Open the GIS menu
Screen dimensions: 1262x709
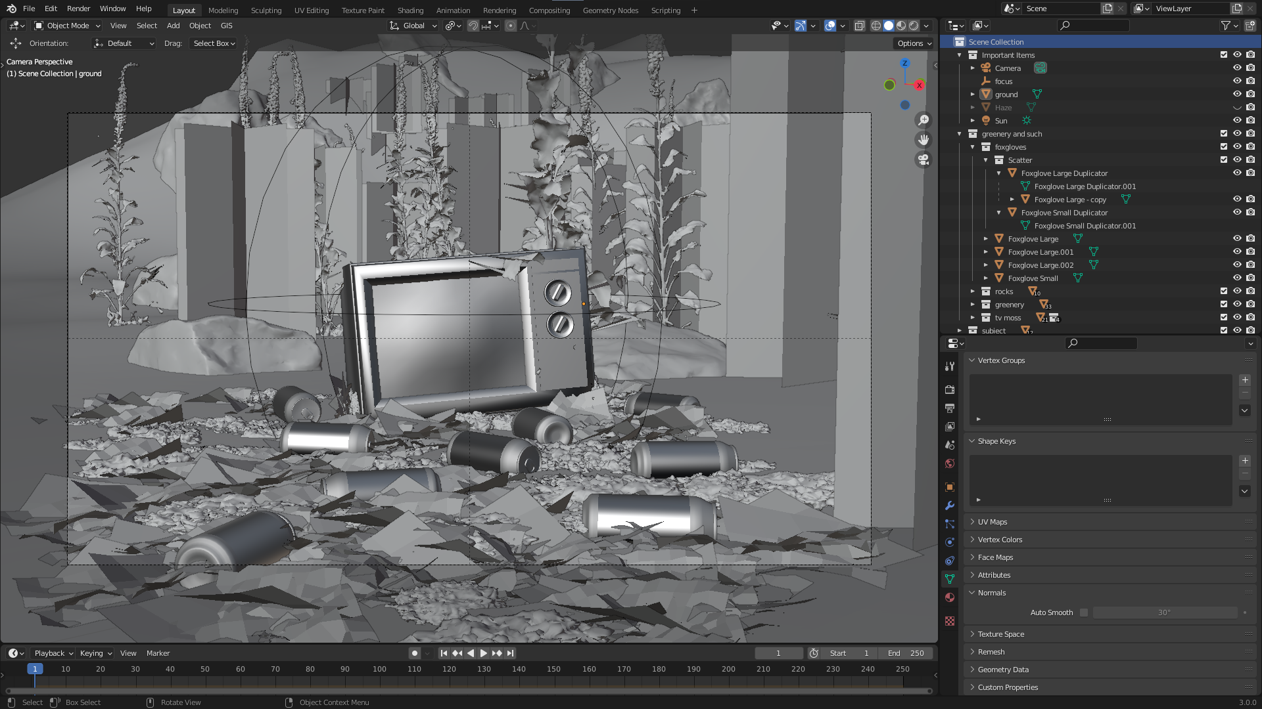tap(226, 26)
